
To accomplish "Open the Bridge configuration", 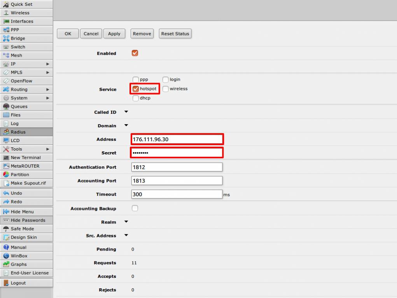I will tap(17, 38).
